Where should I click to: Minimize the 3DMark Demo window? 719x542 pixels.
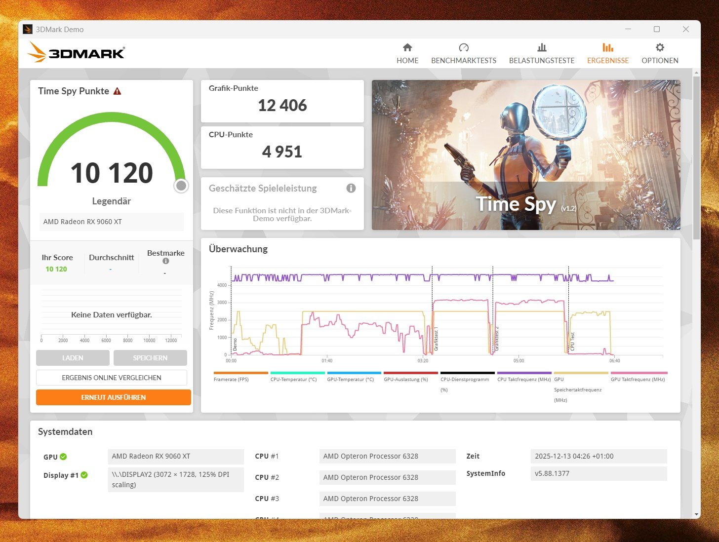point(628,29)
